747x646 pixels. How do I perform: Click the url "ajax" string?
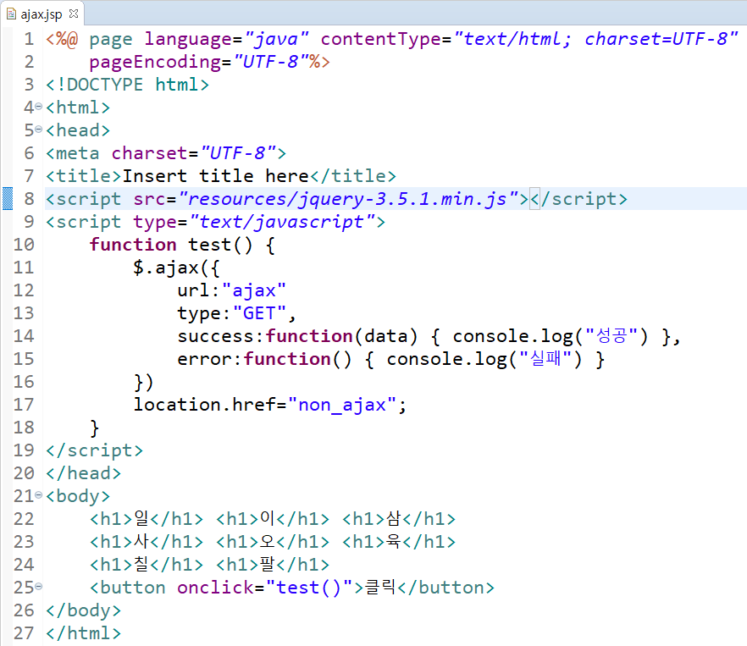[254, 290]
